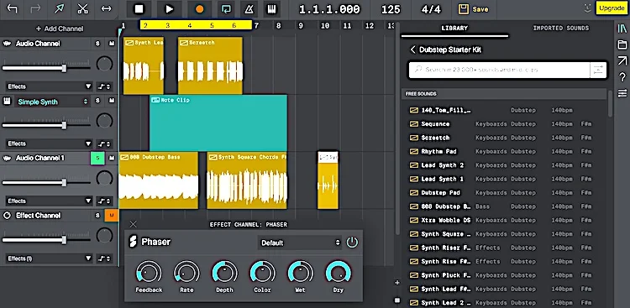Open automation selector on Effect Channel
This screenshot has width=630, height=308.
coord(104,258)
